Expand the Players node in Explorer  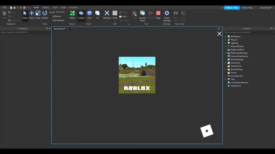point(225,40)
